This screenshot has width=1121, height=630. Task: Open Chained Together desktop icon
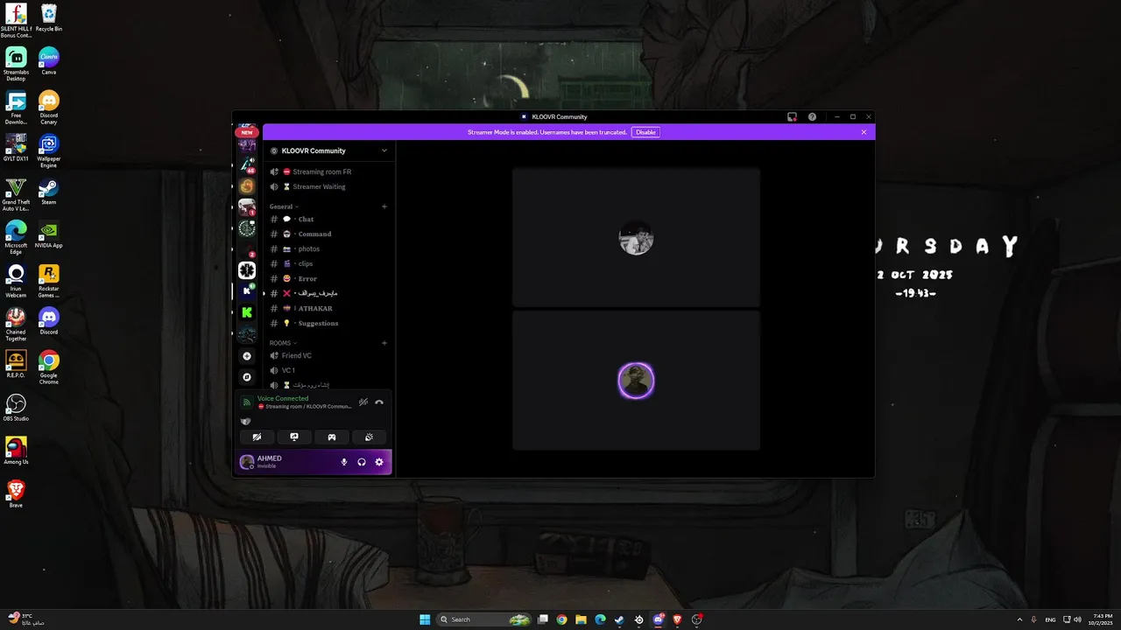(x=16, y=324)
